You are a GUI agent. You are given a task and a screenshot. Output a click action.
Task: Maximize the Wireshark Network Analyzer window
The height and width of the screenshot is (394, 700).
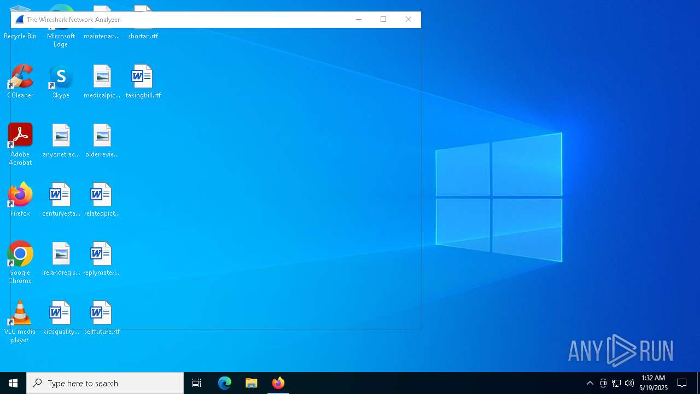(x=383, y=19)
